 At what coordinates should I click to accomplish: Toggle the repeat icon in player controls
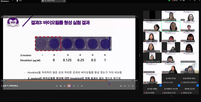coord(82,86)
